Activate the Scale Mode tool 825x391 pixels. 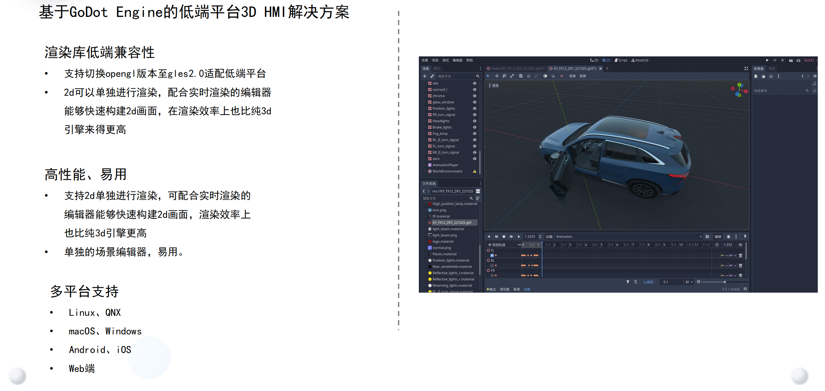512,76
